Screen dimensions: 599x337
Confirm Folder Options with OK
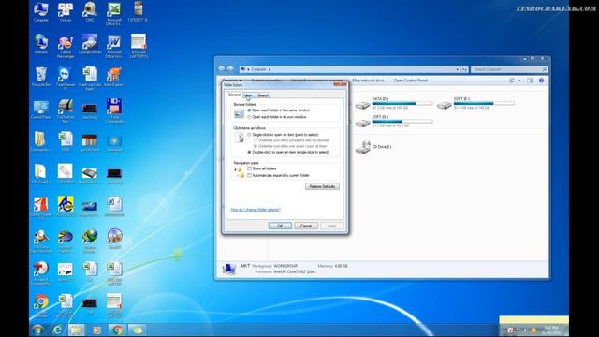coord(280,226)
